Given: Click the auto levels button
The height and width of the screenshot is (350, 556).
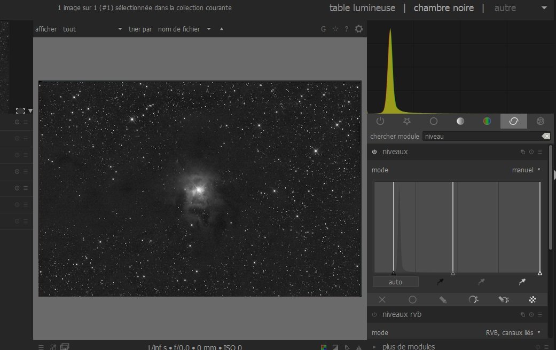Looking at the screenshot, I should (x=395, y=282).
